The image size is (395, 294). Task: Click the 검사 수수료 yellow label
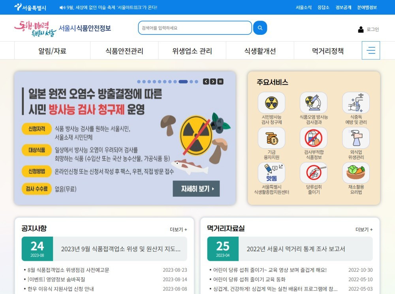(x=36, y=188)
